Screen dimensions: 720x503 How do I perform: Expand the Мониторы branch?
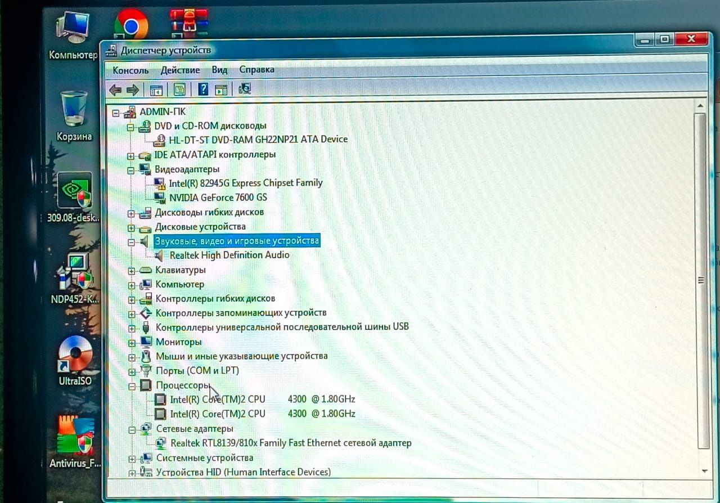[131, 343]
